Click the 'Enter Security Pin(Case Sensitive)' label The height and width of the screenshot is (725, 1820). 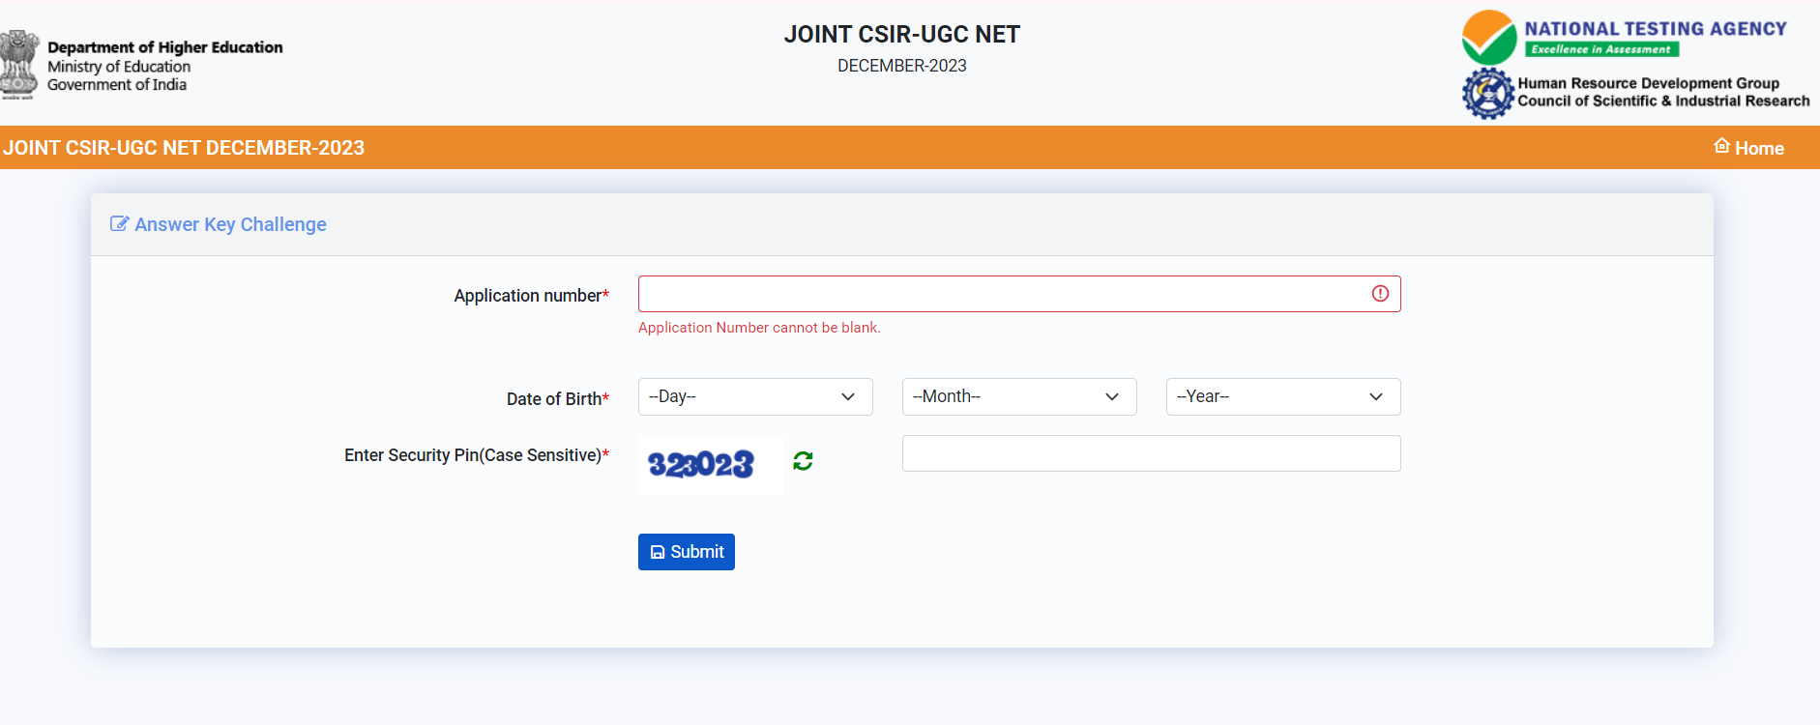(x=474, y=455)
